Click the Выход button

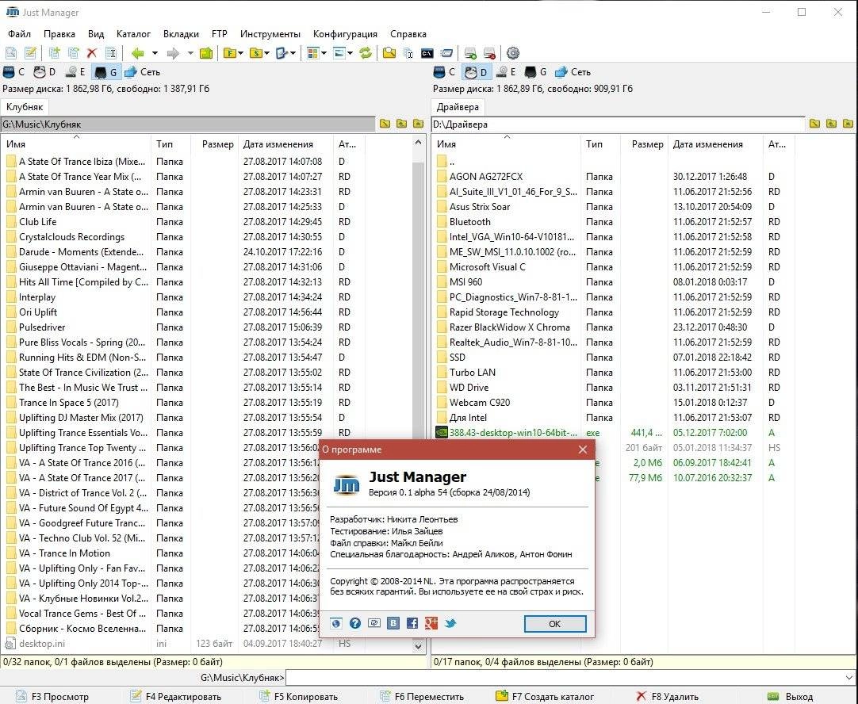tap(790, 696)
